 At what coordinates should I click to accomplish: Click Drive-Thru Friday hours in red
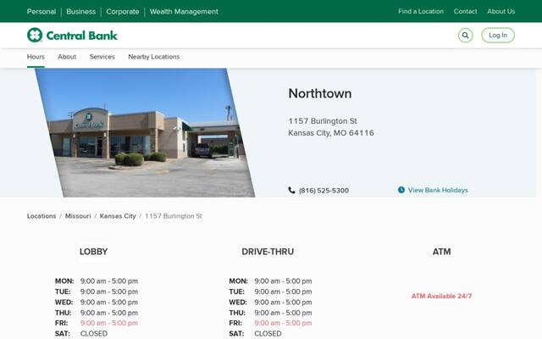[283, 323]
